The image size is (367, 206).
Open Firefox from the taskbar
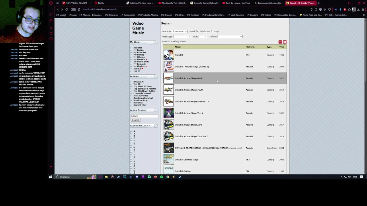tap(155, 177)
